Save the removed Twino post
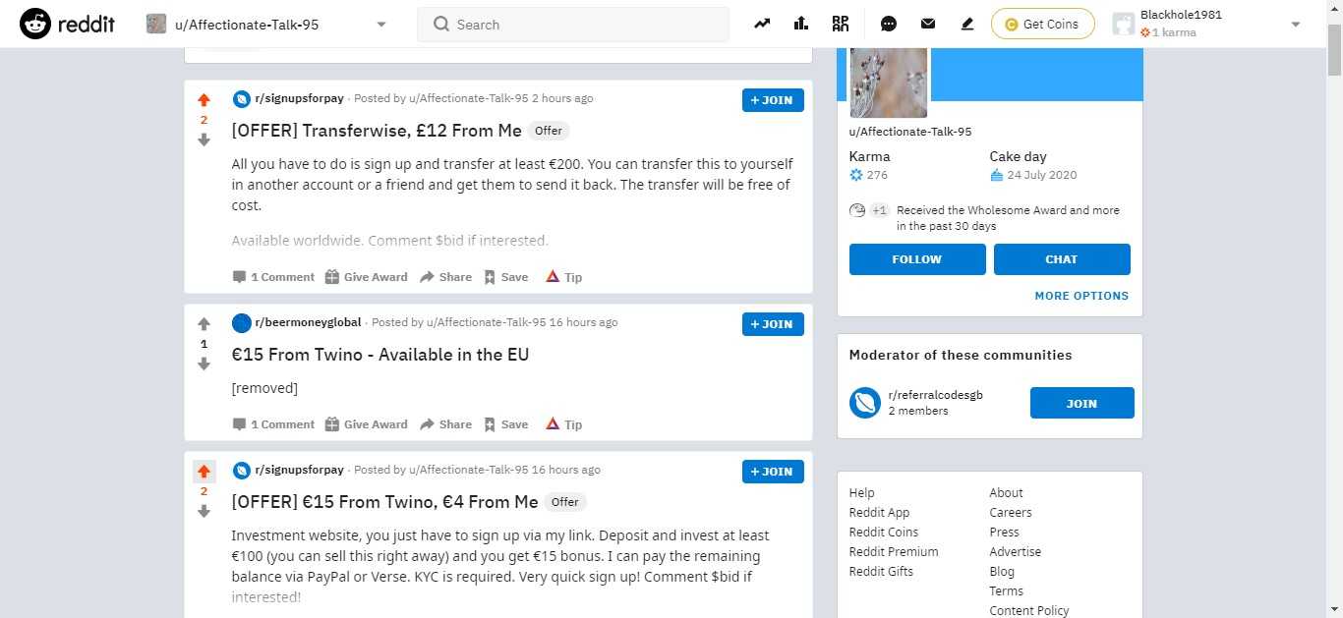 (x=505, y=424)
